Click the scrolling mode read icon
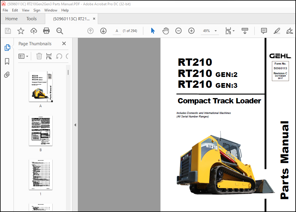Screen dimensions: 296x212 (245, 31)
